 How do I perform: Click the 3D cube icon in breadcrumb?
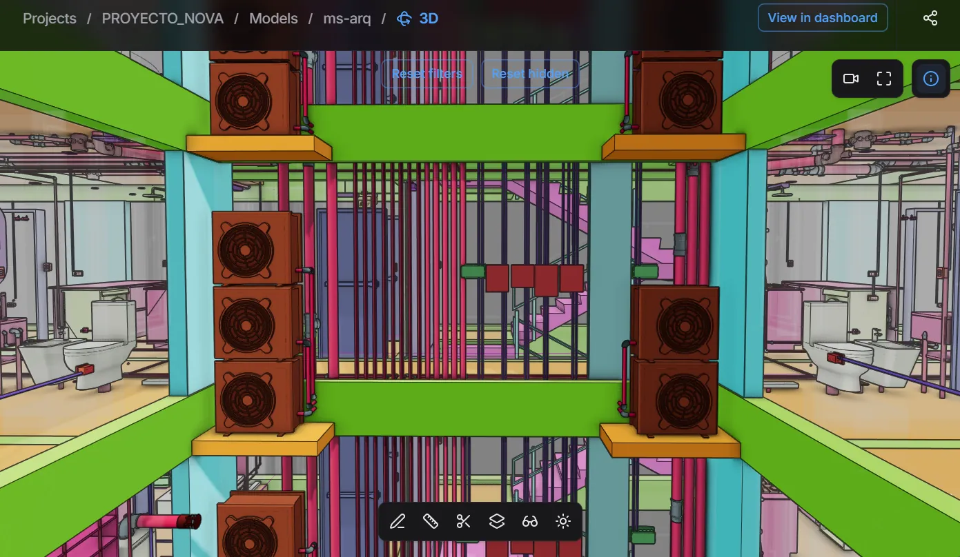click(x=404, y=19)
